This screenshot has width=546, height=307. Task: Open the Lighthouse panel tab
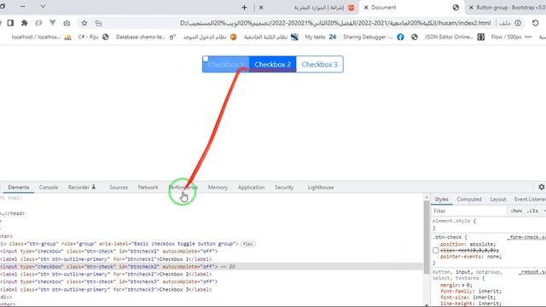[321, 188]
